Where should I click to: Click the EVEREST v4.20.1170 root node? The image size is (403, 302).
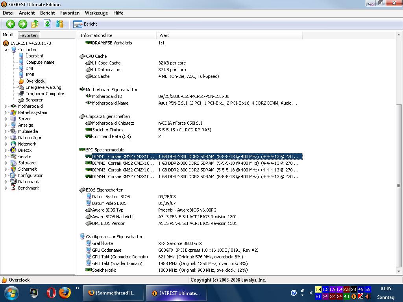[x=31, y=43]
